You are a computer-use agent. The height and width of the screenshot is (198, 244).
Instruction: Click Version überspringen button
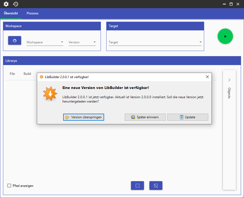coord(84,117)
